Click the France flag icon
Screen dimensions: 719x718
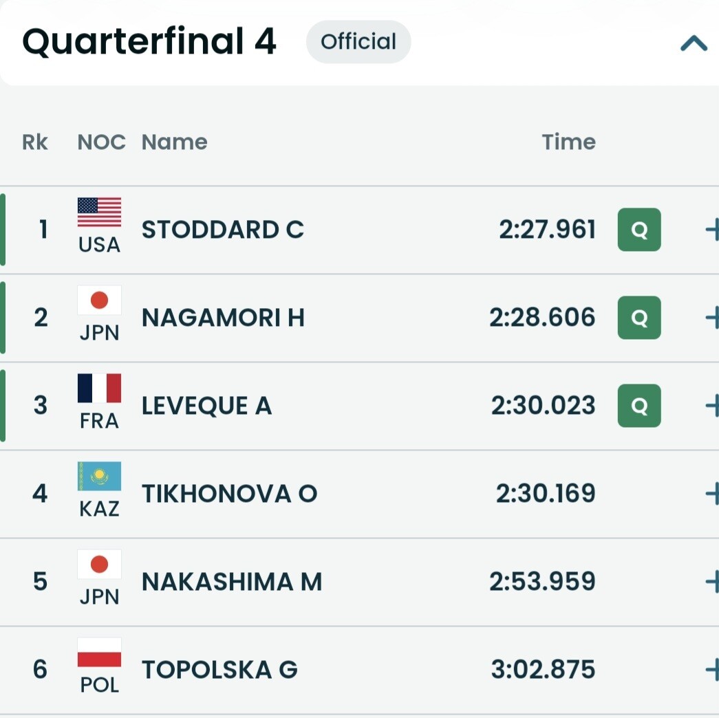[99, 389]
